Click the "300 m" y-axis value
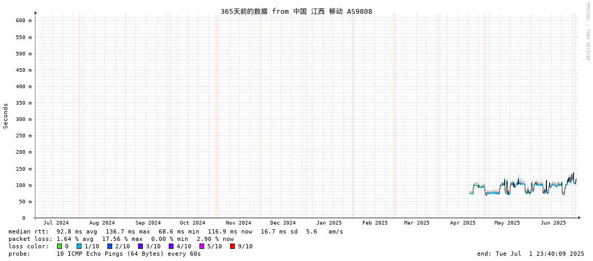593x261 pixels. (23, 119)
